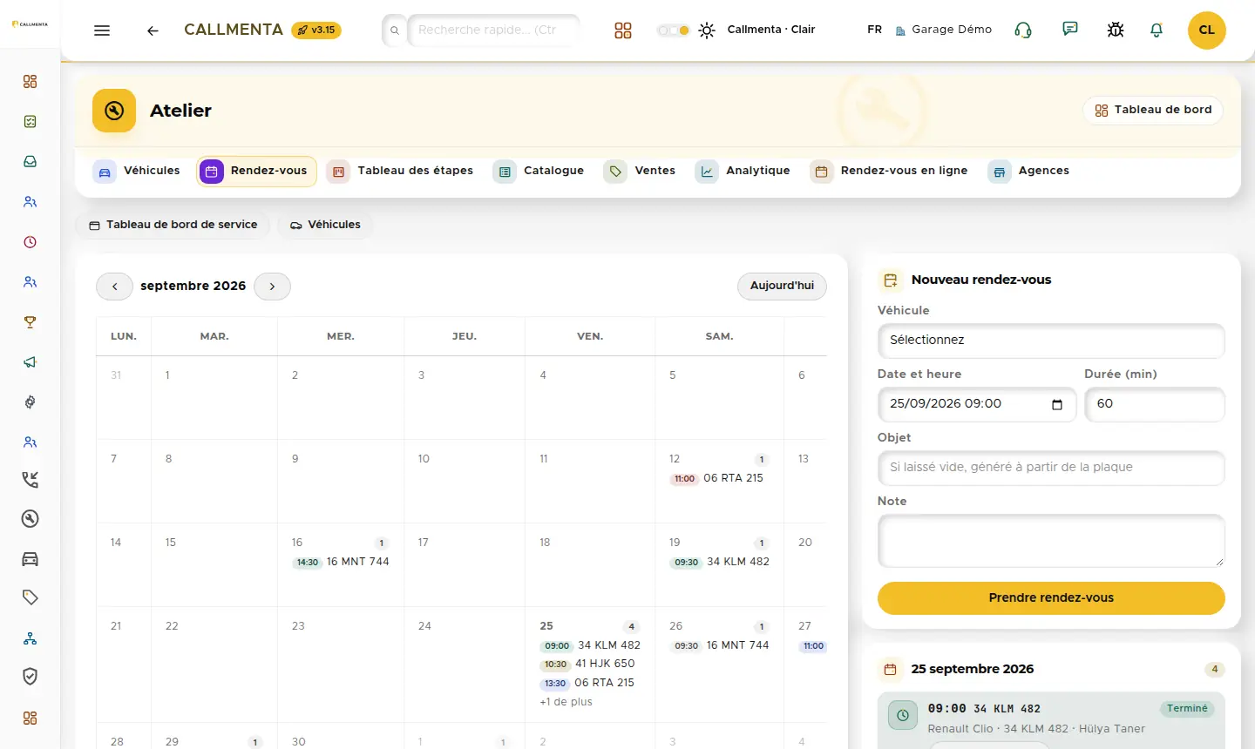The image size is (1255, 749).
Task: Click Tableau de bord de service
Action: (173, 225)
